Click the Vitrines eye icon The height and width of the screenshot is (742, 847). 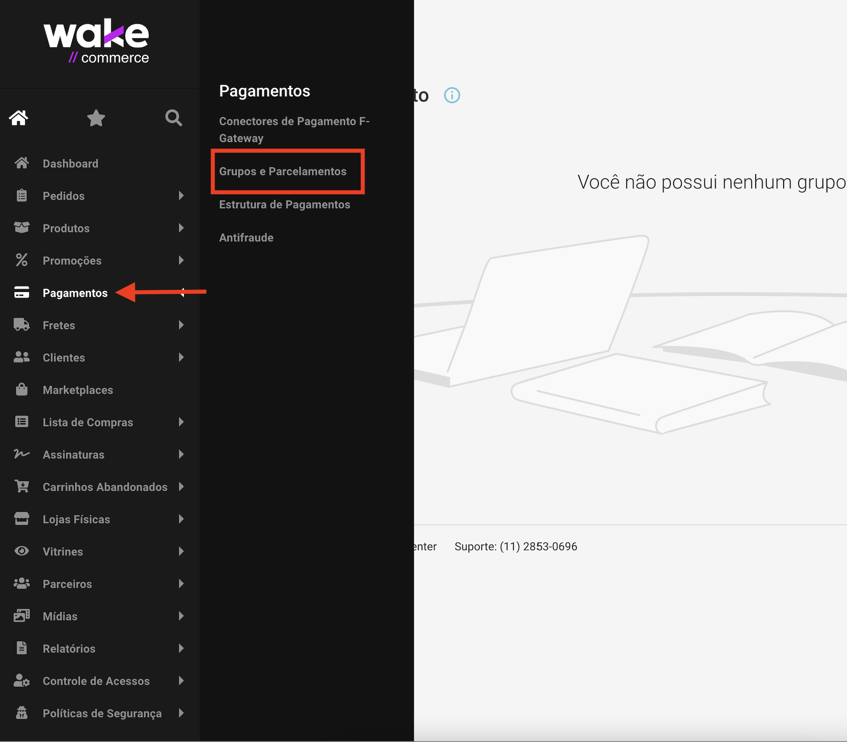[x=22, y=551]
